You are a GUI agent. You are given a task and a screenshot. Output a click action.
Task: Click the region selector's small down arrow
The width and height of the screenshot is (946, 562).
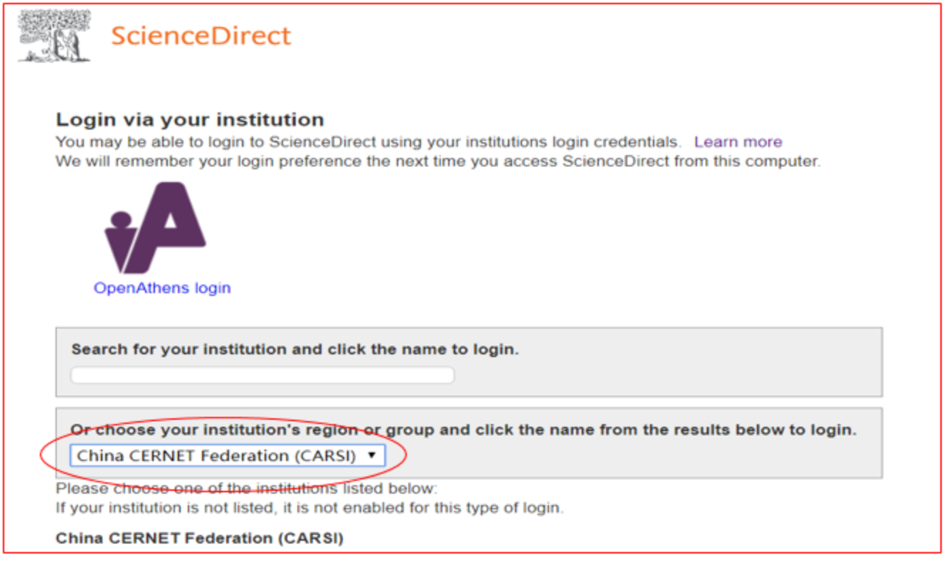coord(371,455)
